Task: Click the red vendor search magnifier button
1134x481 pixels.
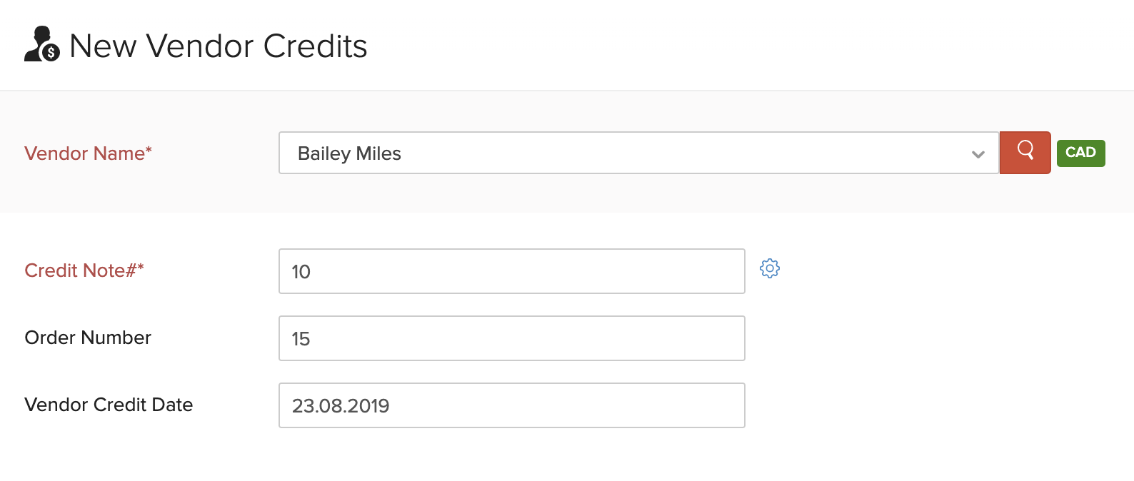Action: (x=1025, y=152)
